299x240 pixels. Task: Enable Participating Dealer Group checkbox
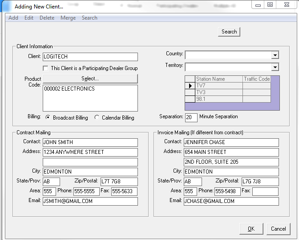(x=45, y=68)
